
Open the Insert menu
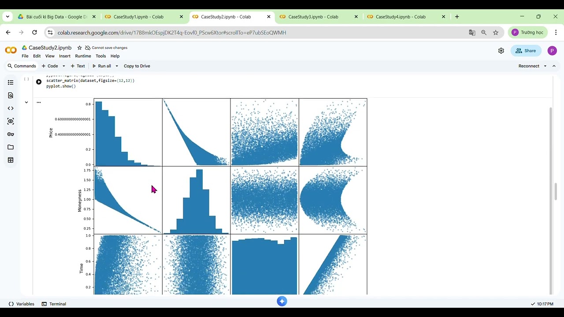(x=65, y=56)
